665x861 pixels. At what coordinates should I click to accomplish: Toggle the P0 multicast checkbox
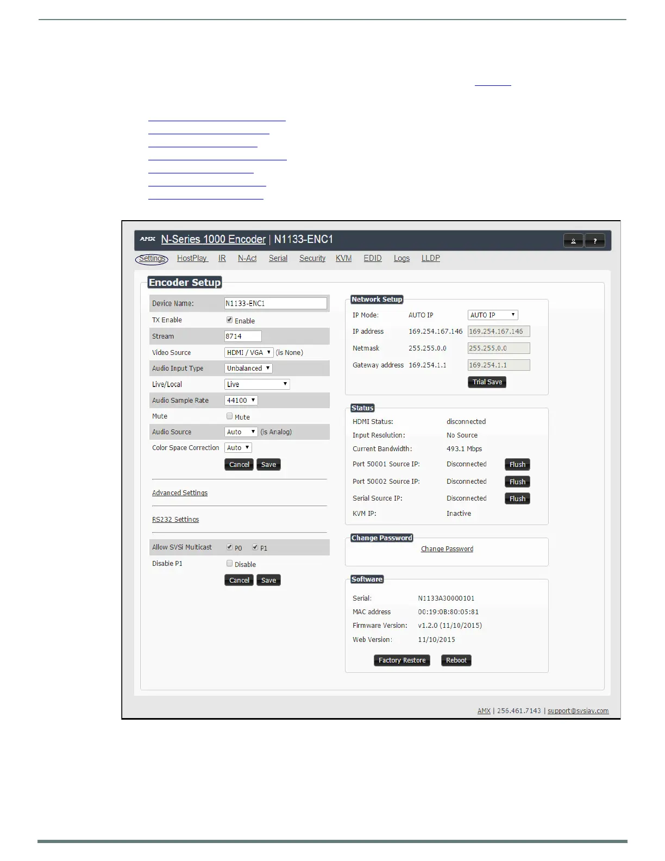pyautogui.click(x=229, y=547)
